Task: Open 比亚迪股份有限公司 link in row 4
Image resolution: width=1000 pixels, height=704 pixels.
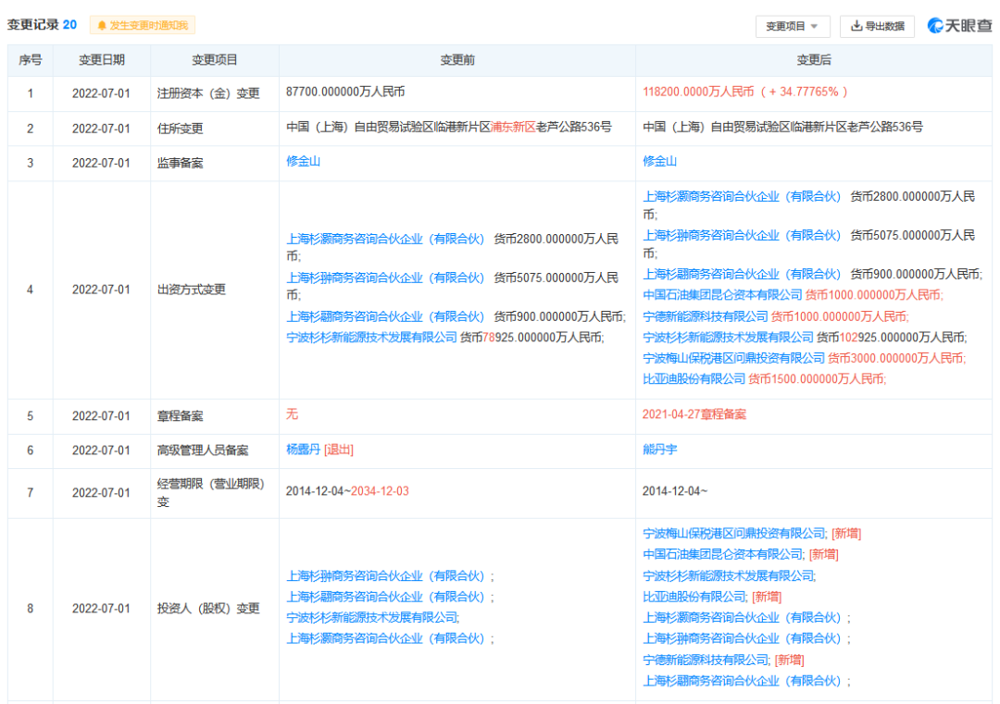Action: click(x=694, y=378)
